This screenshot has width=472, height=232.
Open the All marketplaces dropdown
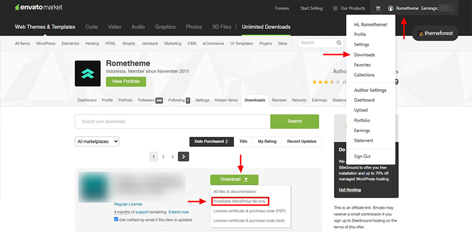97,141
